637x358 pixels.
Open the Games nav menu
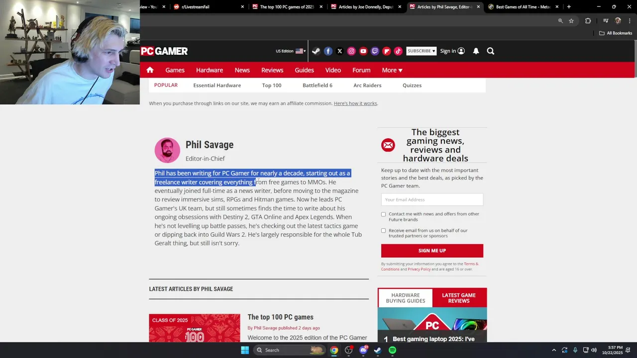(x=175, y=70)
